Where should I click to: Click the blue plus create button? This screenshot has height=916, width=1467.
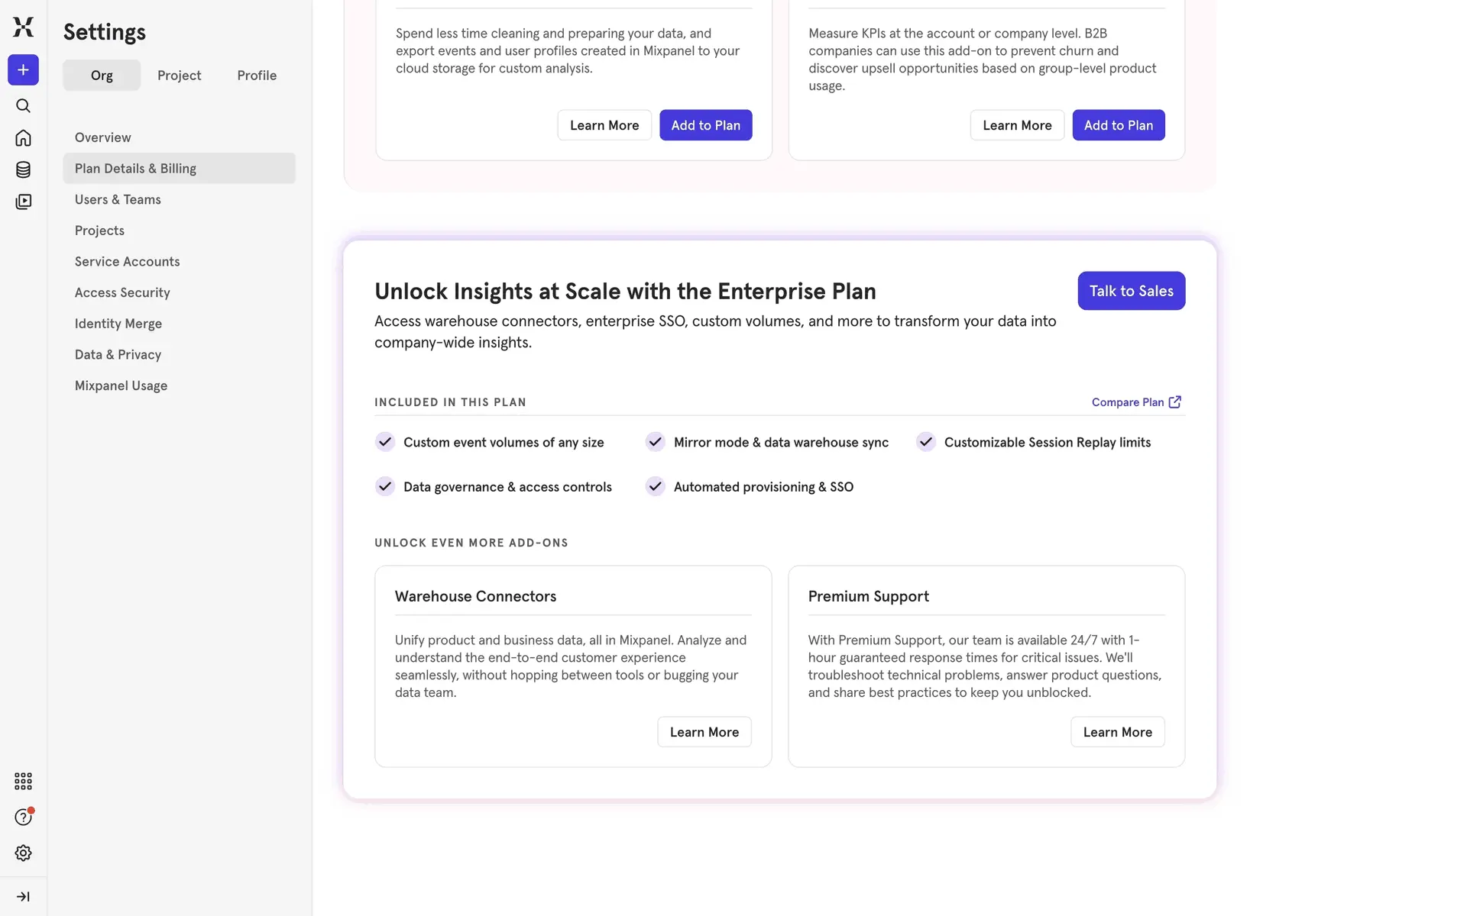[x=23, y=70]
